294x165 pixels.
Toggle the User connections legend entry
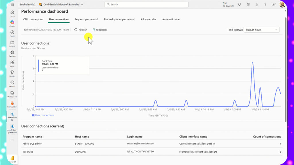coord(43,115)
